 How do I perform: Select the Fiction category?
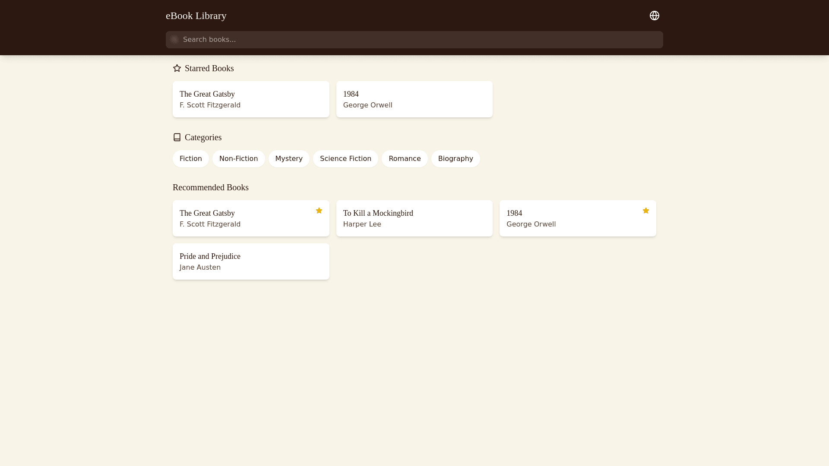[190, 159]
